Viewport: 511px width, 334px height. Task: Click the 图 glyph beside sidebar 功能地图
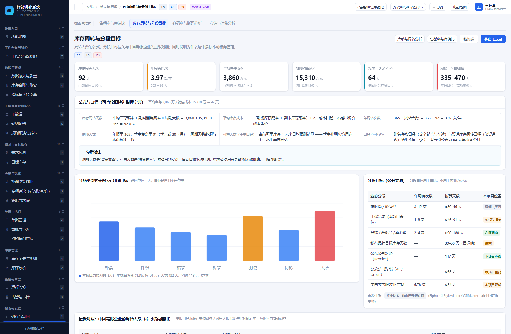click(x=7, y=37)
